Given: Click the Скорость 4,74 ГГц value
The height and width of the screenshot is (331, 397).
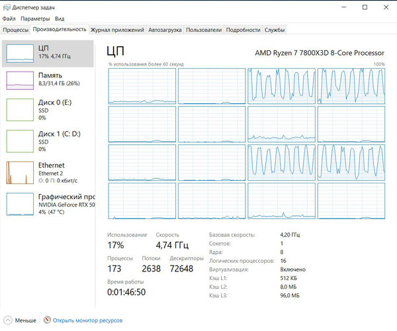Looking at the screenshot, I should (x=172, y=245).
